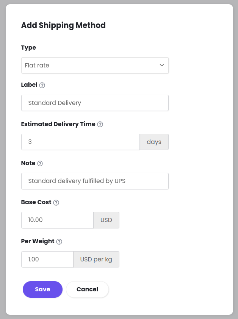Click the Estimated Delivery Time help icon
238x319 pixels.
pyautogui.click(x=100, y=124)
